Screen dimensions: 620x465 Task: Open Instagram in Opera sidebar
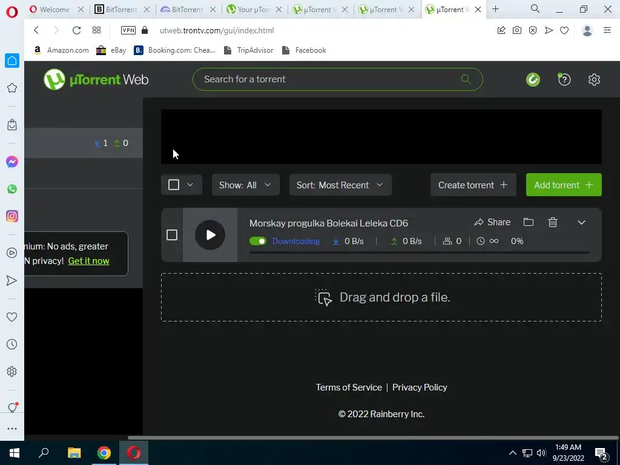point(12,216)
